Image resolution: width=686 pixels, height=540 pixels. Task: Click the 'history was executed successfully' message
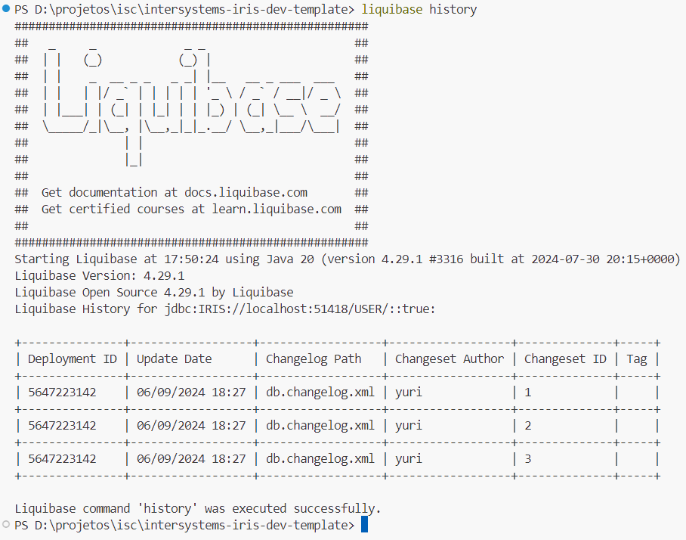click(198, 508)
